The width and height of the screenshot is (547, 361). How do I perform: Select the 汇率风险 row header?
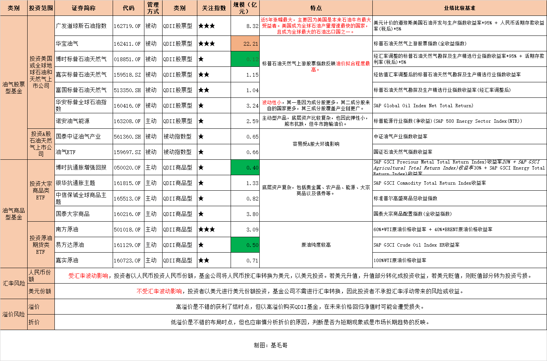pyautogui.click(x=14, y=282)
